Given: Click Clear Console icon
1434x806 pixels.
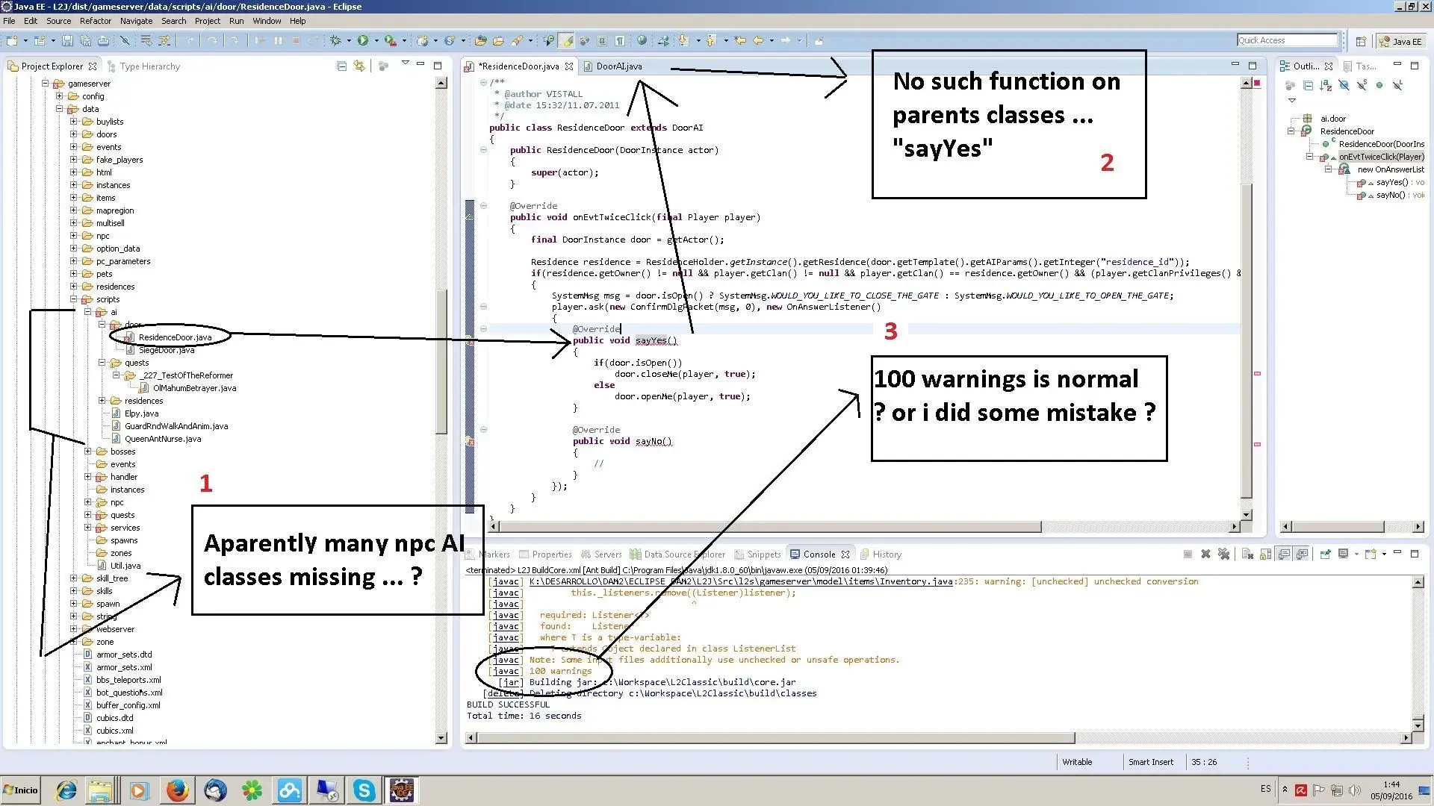Looking at the screenshot, I should click(1247, 554).
